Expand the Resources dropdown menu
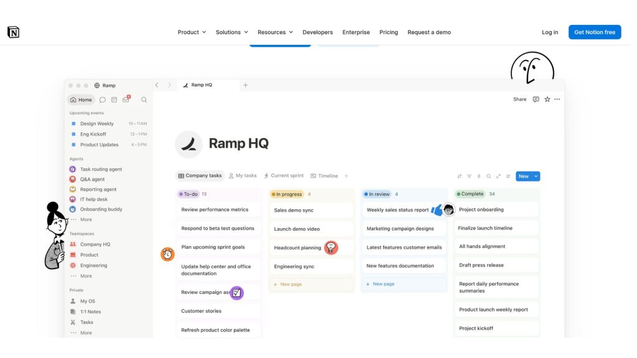The width and height of the screenshot is (637, 358). click(x=275, y=32)
